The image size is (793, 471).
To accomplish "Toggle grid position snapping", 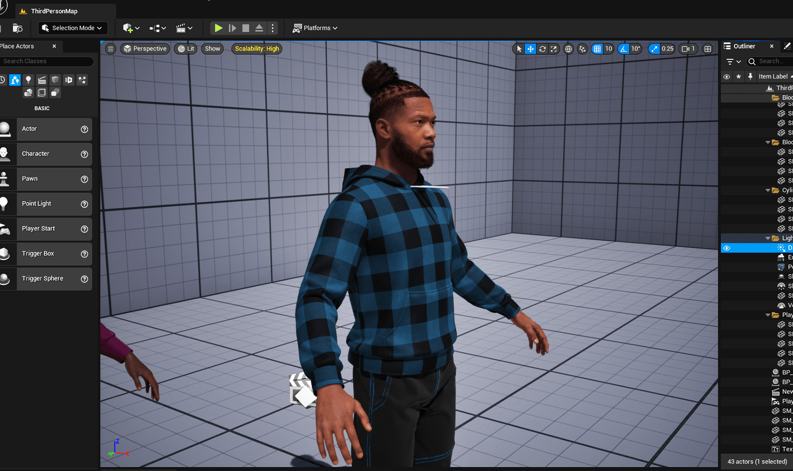I will tap(597, 49).
